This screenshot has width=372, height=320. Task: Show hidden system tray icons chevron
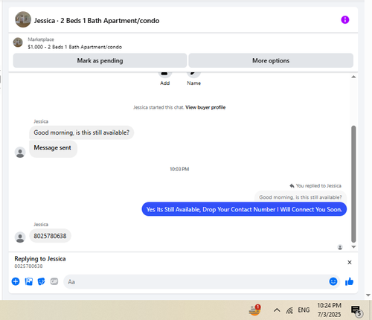click(277, 310)
